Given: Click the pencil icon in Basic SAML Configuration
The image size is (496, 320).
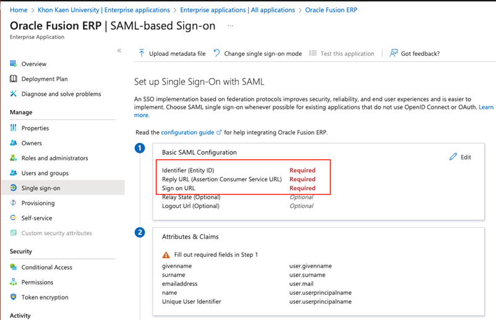Looking at the screenshot, I should (453, 157).
